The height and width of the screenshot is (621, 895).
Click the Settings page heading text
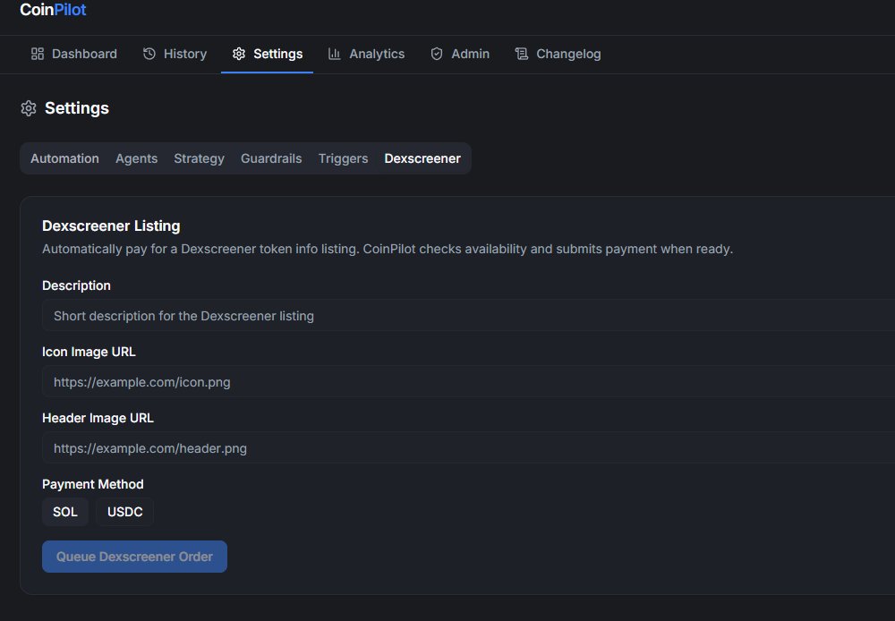pyautogui.click(x=77, y=108)
